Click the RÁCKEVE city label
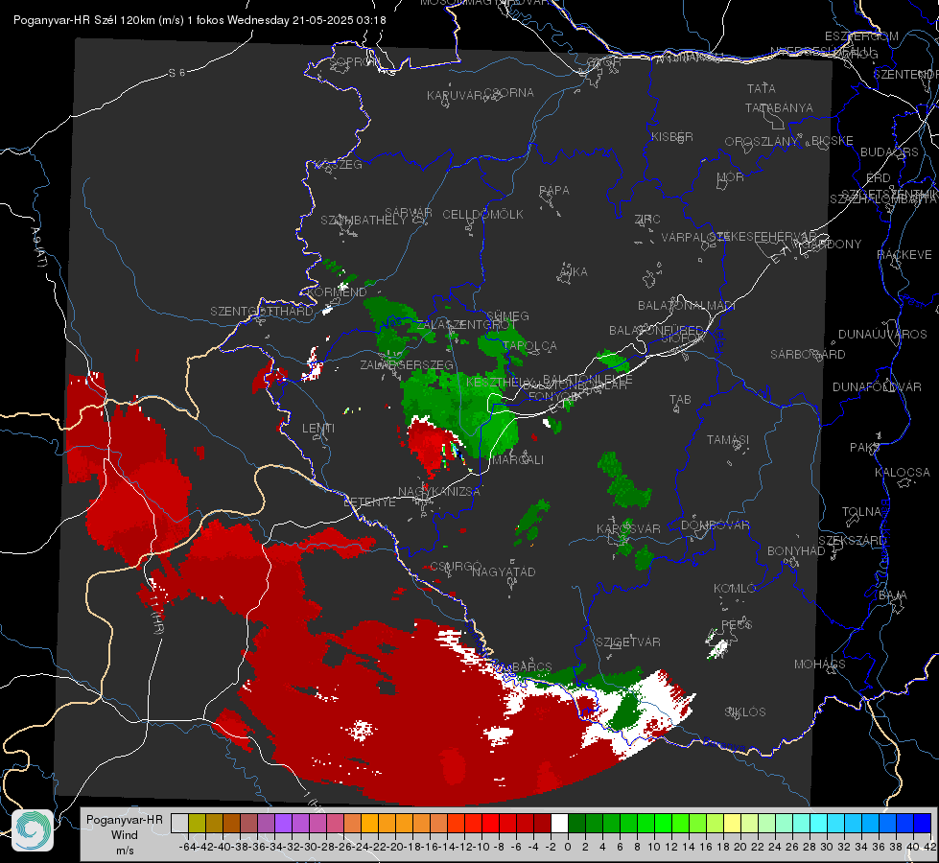This screenshot has width=939, height=863. pyautogui.click(x=904, y=255)
